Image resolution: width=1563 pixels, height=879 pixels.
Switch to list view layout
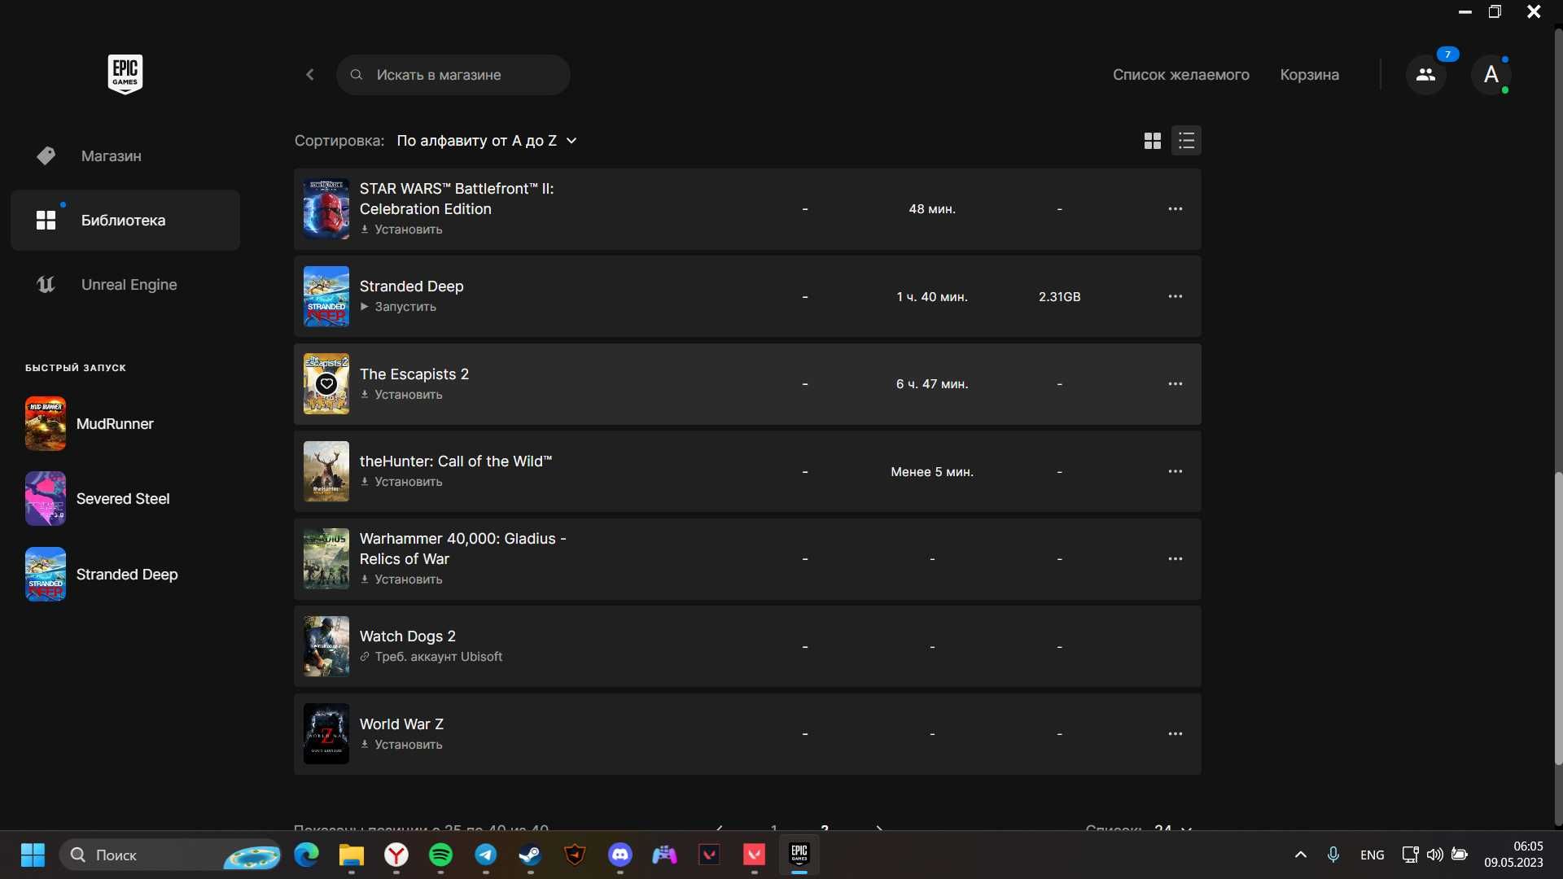click(x=1186, y=141)
